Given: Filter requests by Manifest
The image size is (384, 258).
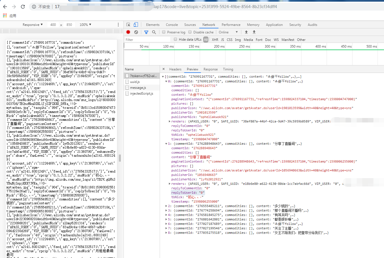Looking at the screenshot, I should pos(288,40).
